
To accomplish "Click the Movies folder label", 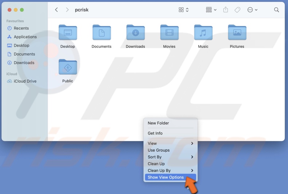I will click(x=170, y=46).
